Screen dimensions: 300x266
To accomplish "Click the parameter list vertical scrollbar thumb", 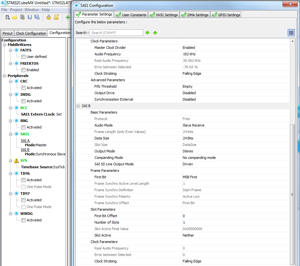I will click(x=292, y=194).
